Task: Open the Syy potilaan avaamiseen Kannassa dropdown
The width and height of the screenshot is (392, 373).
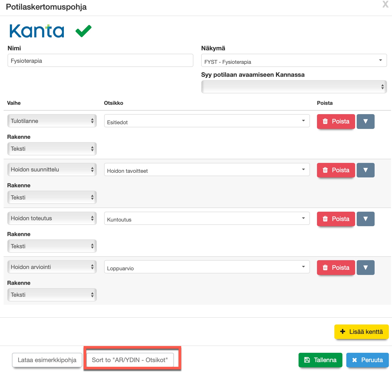Action: [294, 87]
